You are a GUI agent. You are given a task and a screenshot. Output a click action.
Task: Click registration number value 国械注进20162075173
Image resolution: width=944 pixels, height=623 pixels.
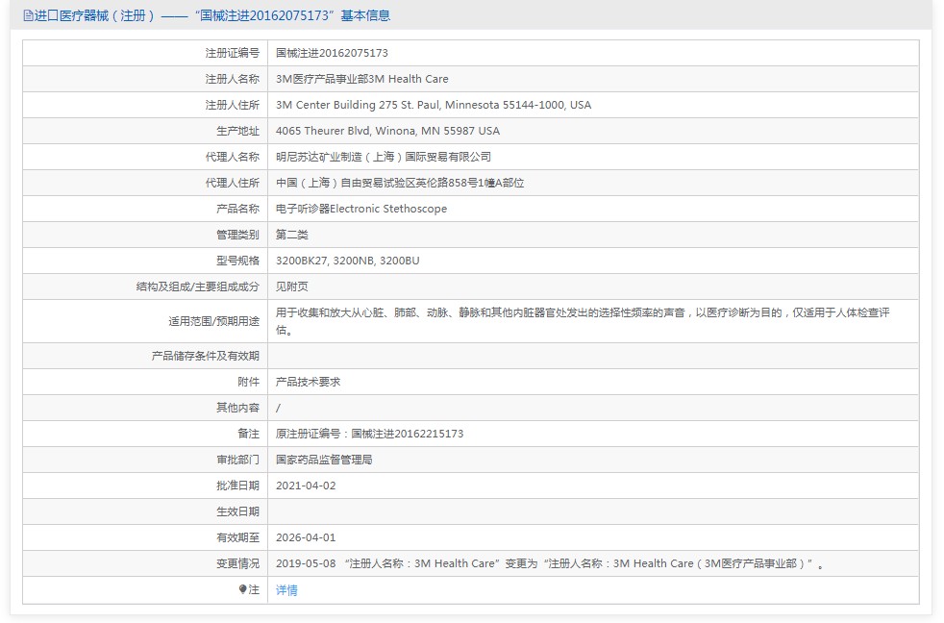pos(332,54)
